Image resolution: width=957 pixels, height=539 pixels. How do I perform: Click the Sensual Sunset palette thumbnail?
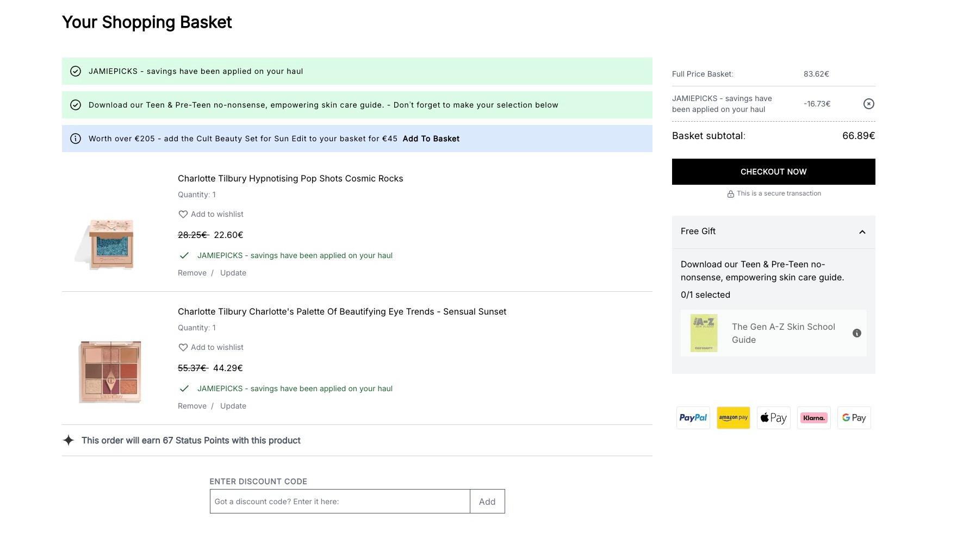[110, 372]
